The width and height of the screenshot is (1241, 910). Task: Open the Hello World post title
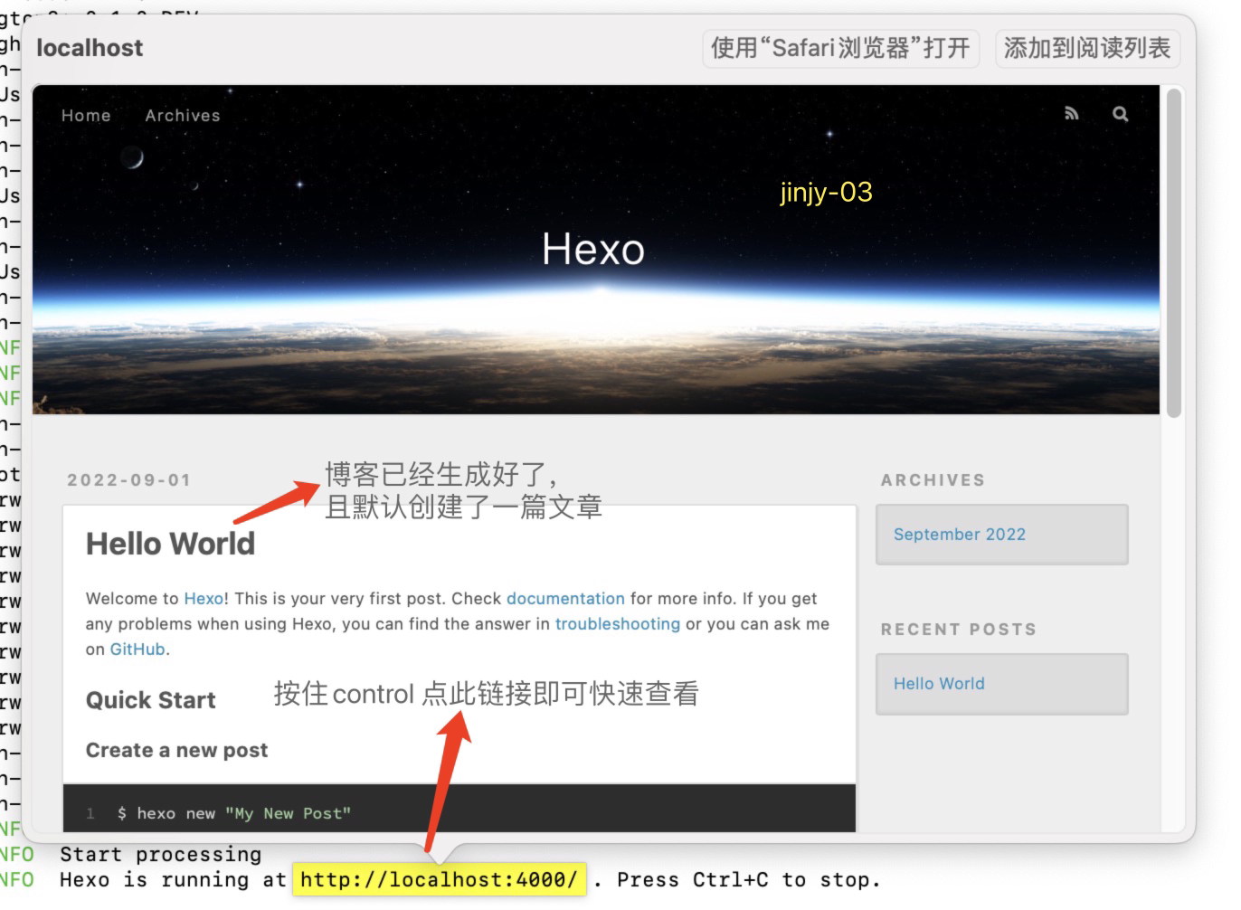170,544
